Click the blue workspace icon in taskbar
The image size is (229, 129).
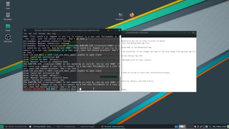176,126
